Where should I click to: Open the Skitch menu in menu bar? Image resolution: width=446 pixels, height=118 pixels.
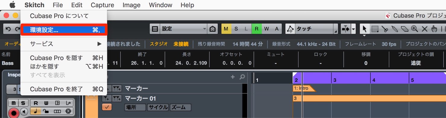pos(34,5)
